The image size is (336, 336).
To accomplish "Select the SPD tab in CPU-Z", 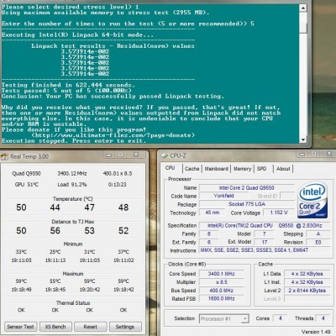I will pos(261,169).
